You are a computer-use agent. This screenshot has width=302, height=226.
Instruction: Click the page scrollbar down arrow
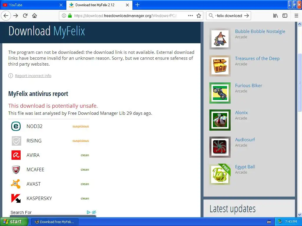[300, 215]
